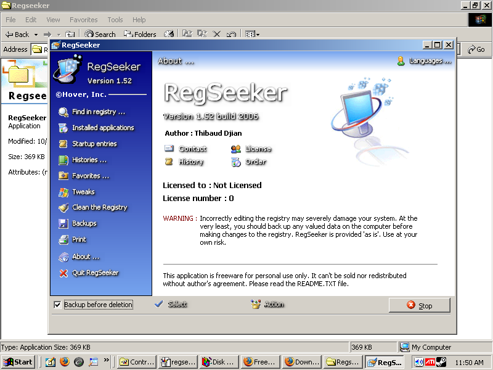Toggle the Backup before deletion checkbox
This screenshot has width=493, height=370.
coord(58,305)
